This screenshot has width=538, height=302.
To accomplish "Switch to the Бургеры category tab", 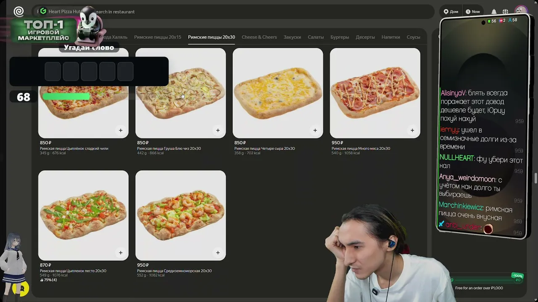I will [x=340, y=37].
